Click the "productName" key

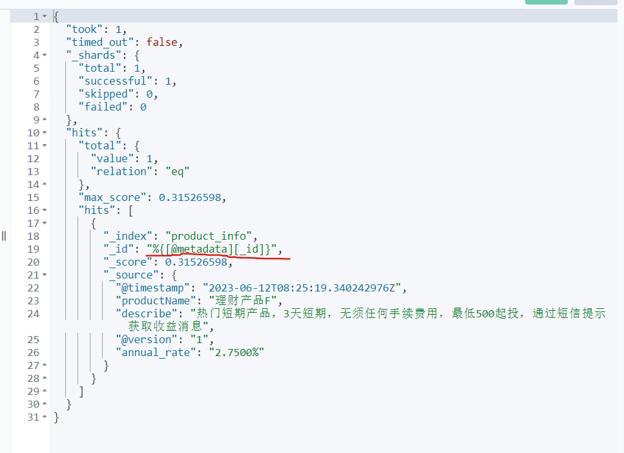[x=156, y=301]
